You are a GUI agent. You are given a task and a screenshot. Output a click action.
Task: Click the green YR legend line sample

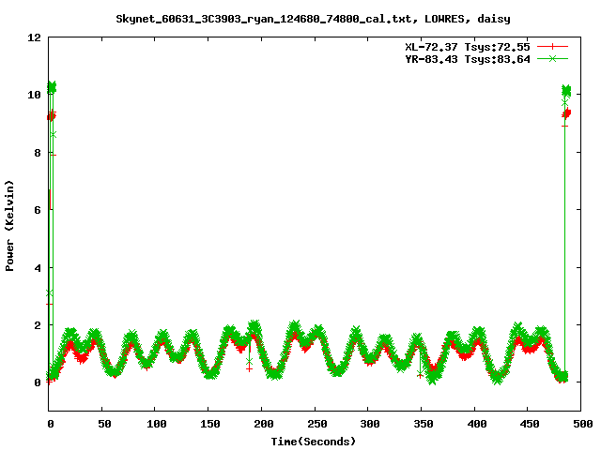point(552,58)
